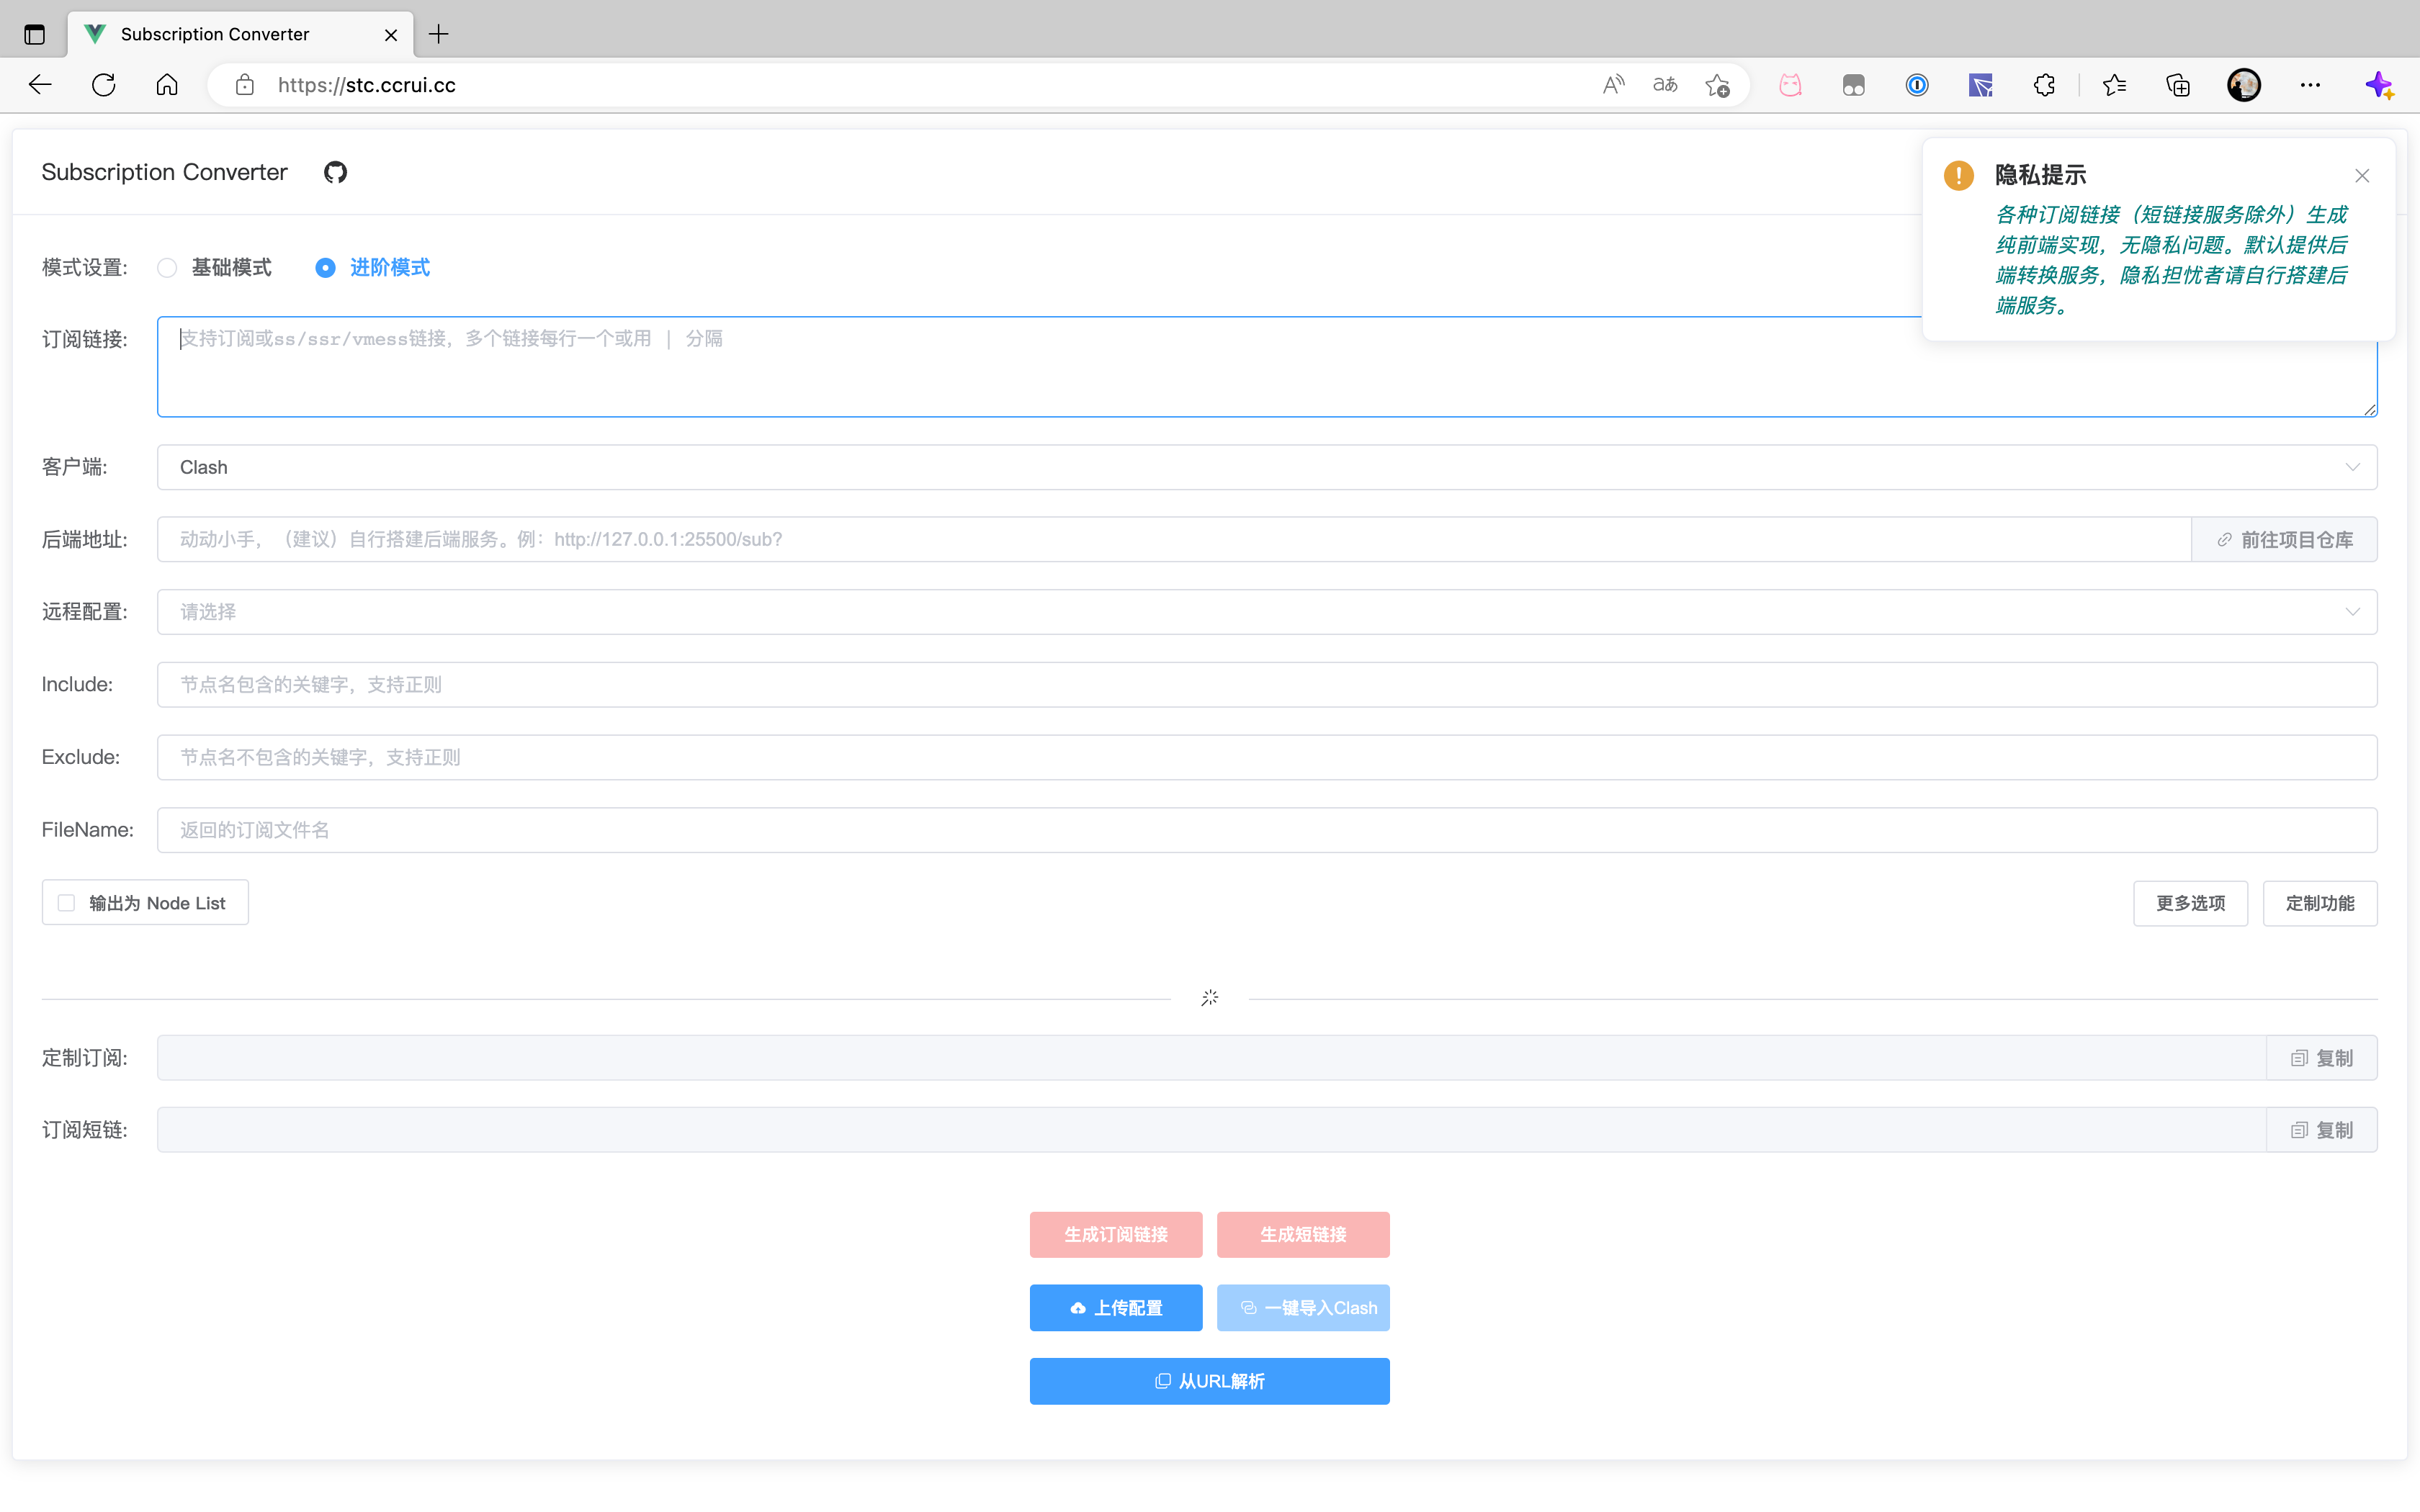Open browser Settings and more menu

click(2310, 85)
